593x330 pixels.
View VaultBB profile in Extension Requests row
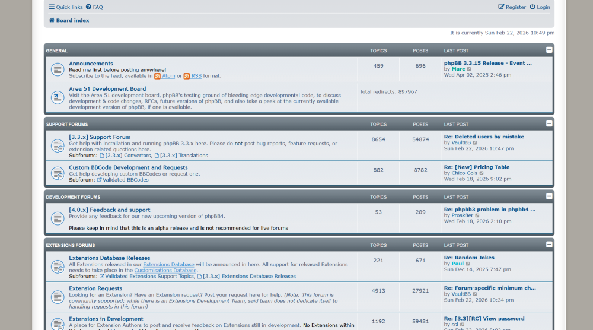click(x=461, y=294)
